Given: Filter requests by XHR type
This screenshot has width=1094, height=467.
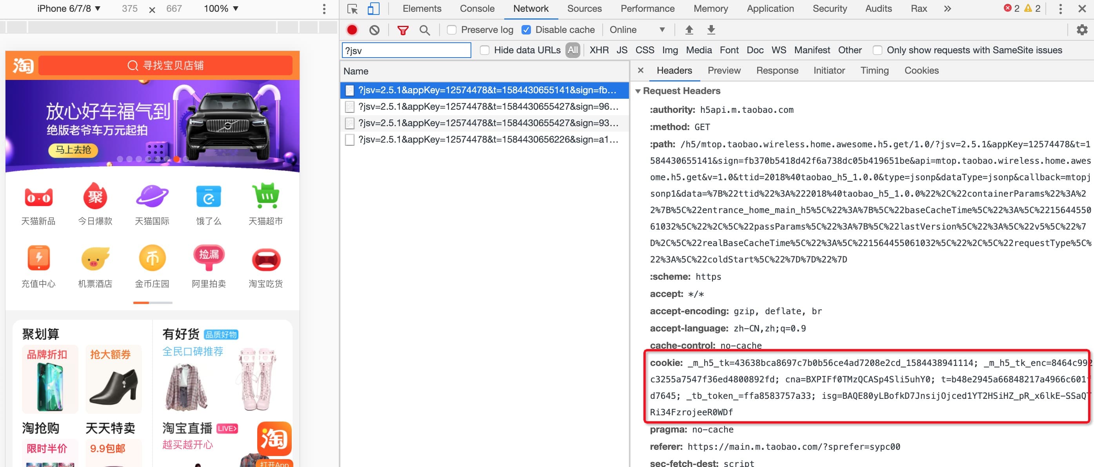Looking at the screenshot, I should (599, 50).
